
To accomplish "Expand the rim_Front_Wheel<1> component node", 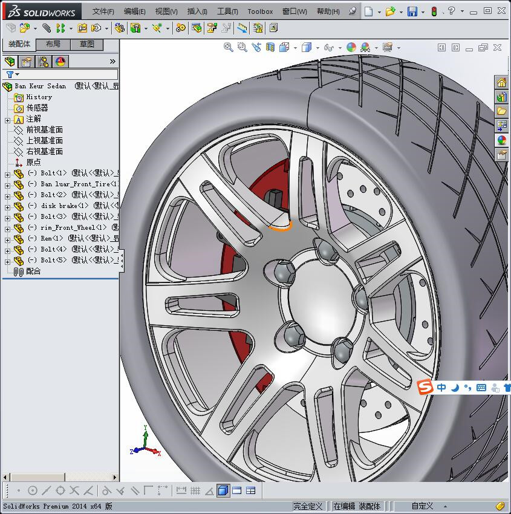I will click(7, 229).
